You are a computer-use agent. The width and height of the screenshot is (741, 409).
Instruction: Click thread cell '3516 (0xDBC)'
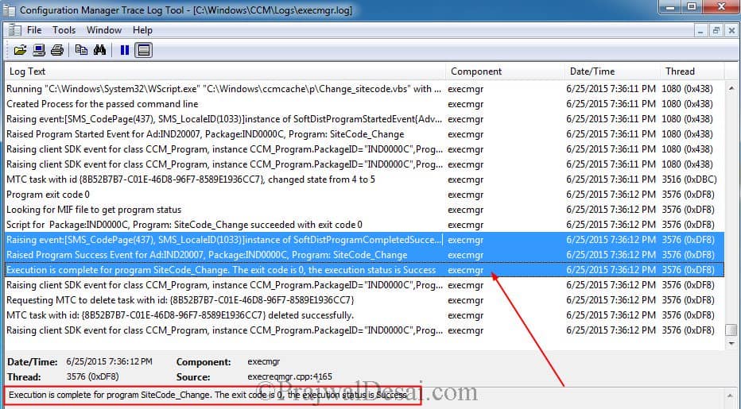689,179
